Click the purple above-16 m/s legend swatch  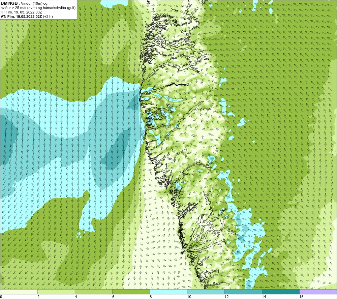point(318,292)
